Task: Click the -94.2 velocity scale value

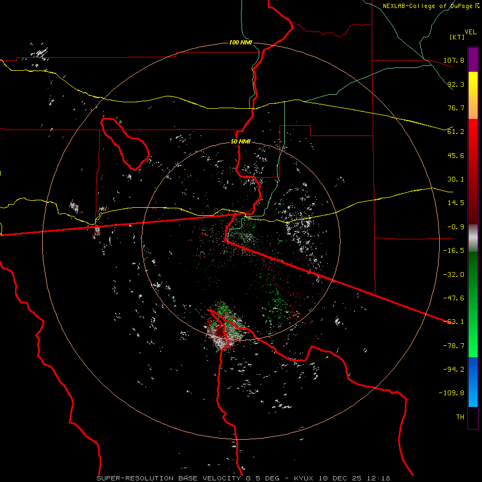Action: (454, 370)
